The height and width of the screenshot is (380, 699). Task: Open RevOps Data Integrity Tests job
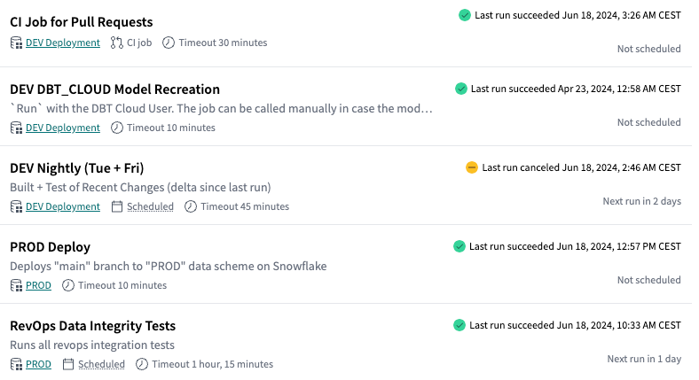[92, 326]
